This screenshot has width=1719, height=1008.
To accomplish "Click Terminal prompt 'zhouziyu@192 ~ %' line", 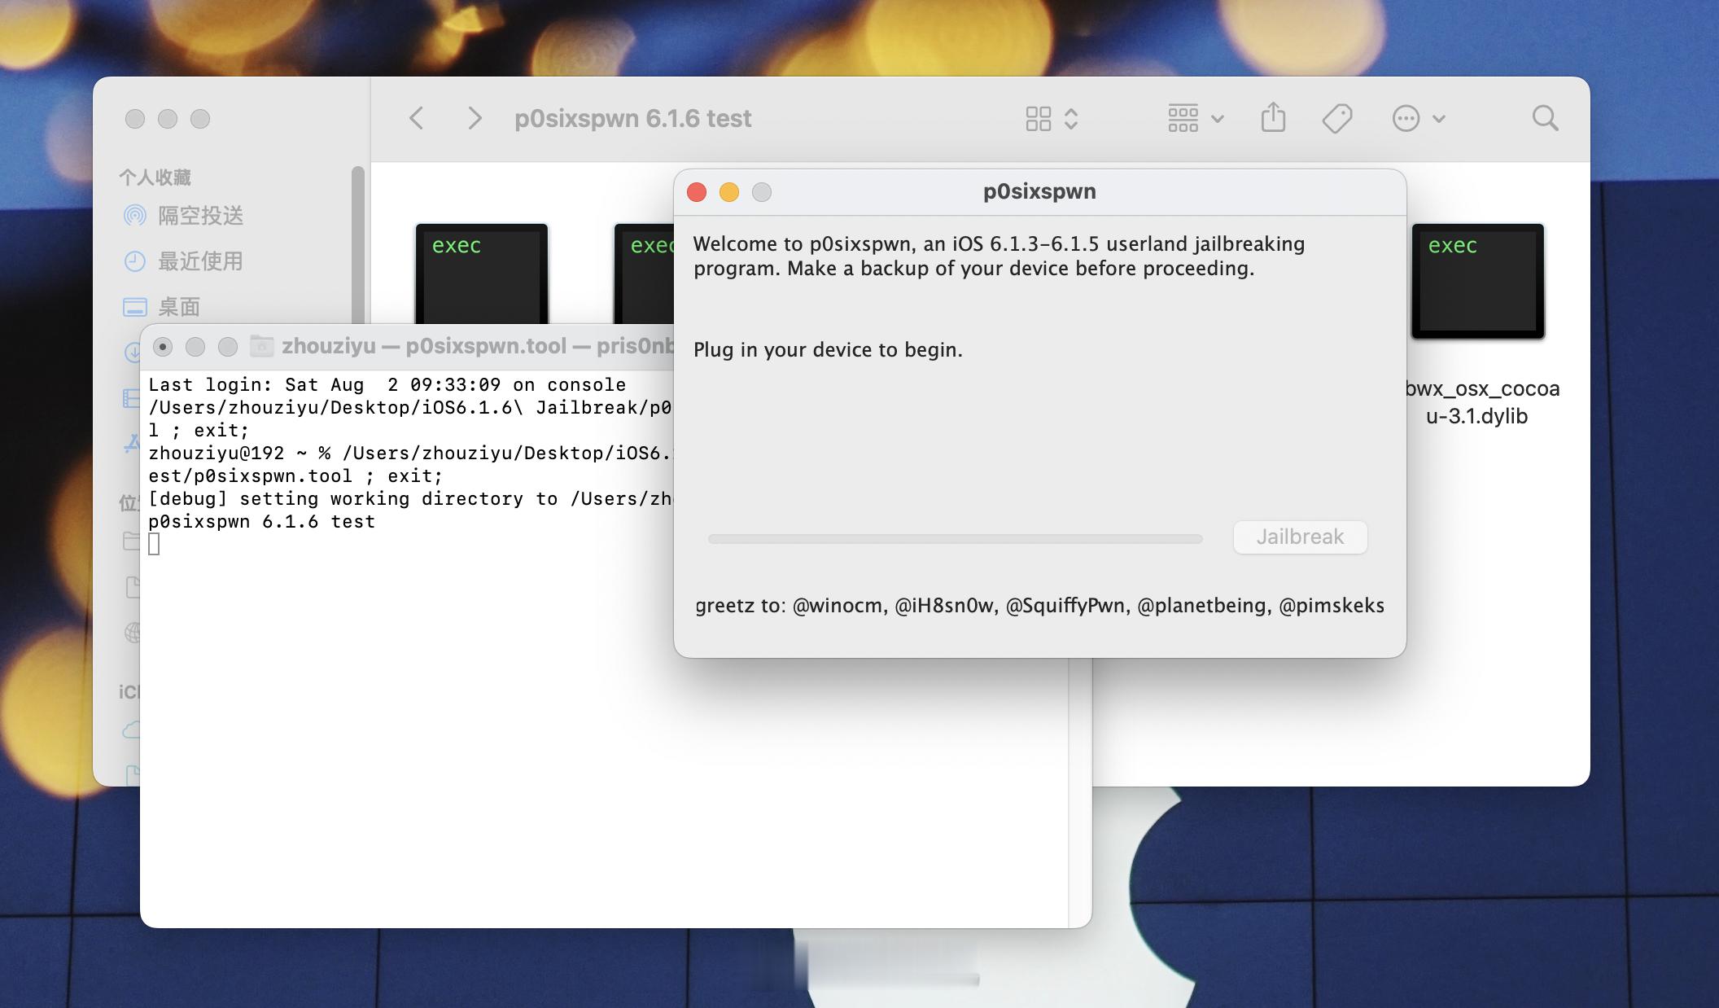I will point(410,454).
